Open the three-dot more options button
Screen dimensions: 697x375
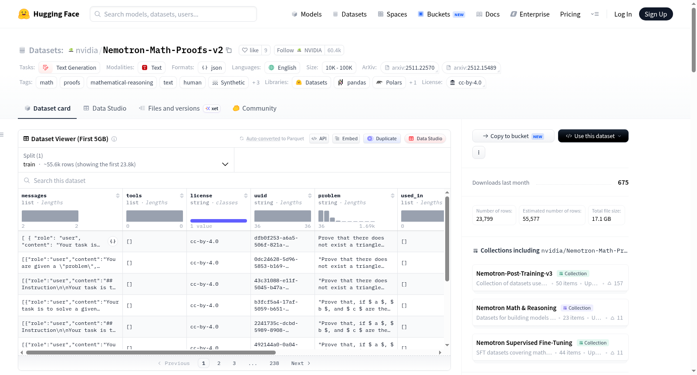tap(479, 152)
